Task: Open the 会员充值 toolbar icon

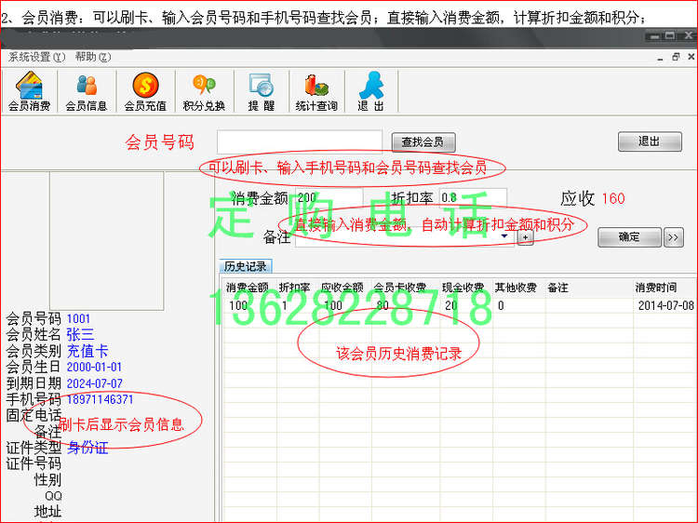Action: pos(145,91)
